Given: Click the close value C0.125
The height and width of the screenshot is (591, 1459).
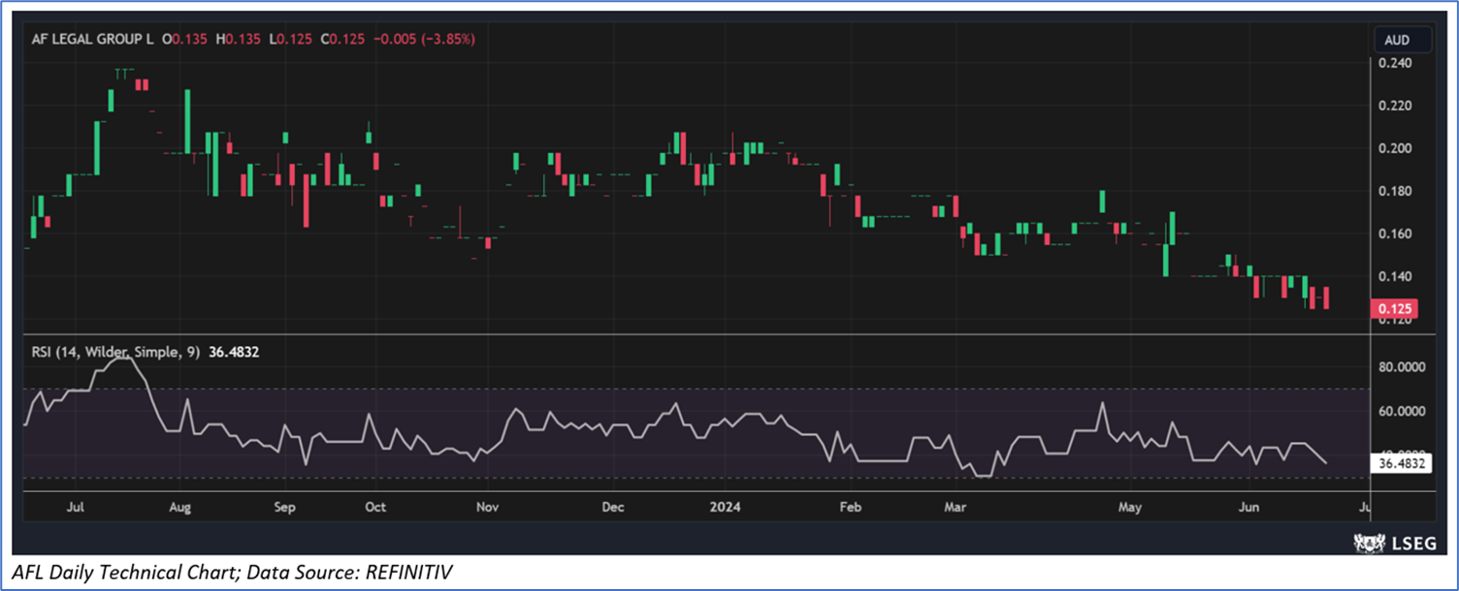Looking at the screenshot, I should coord(341,40).
